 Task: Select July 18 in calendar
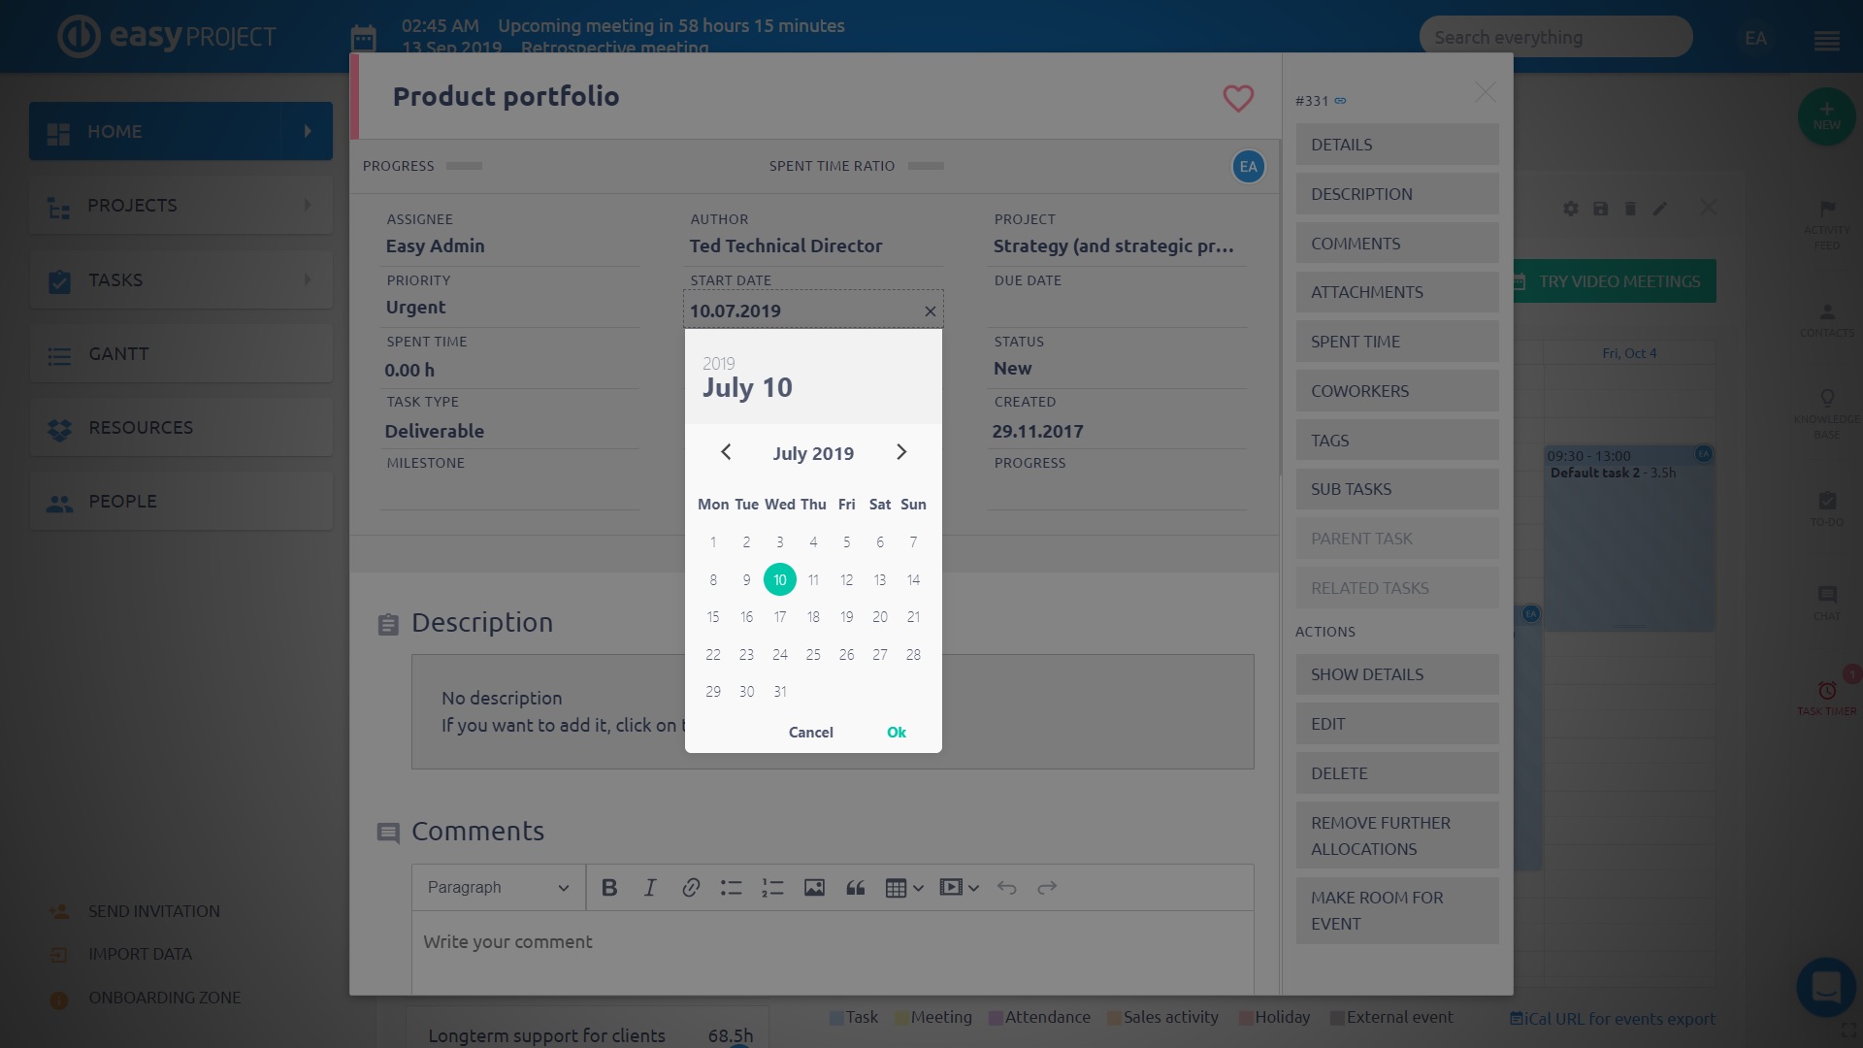[813, 617]
